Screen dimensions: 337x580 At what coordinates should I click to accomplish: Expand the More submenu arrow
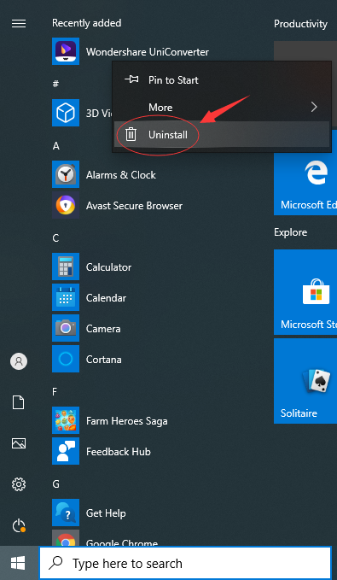314,108
